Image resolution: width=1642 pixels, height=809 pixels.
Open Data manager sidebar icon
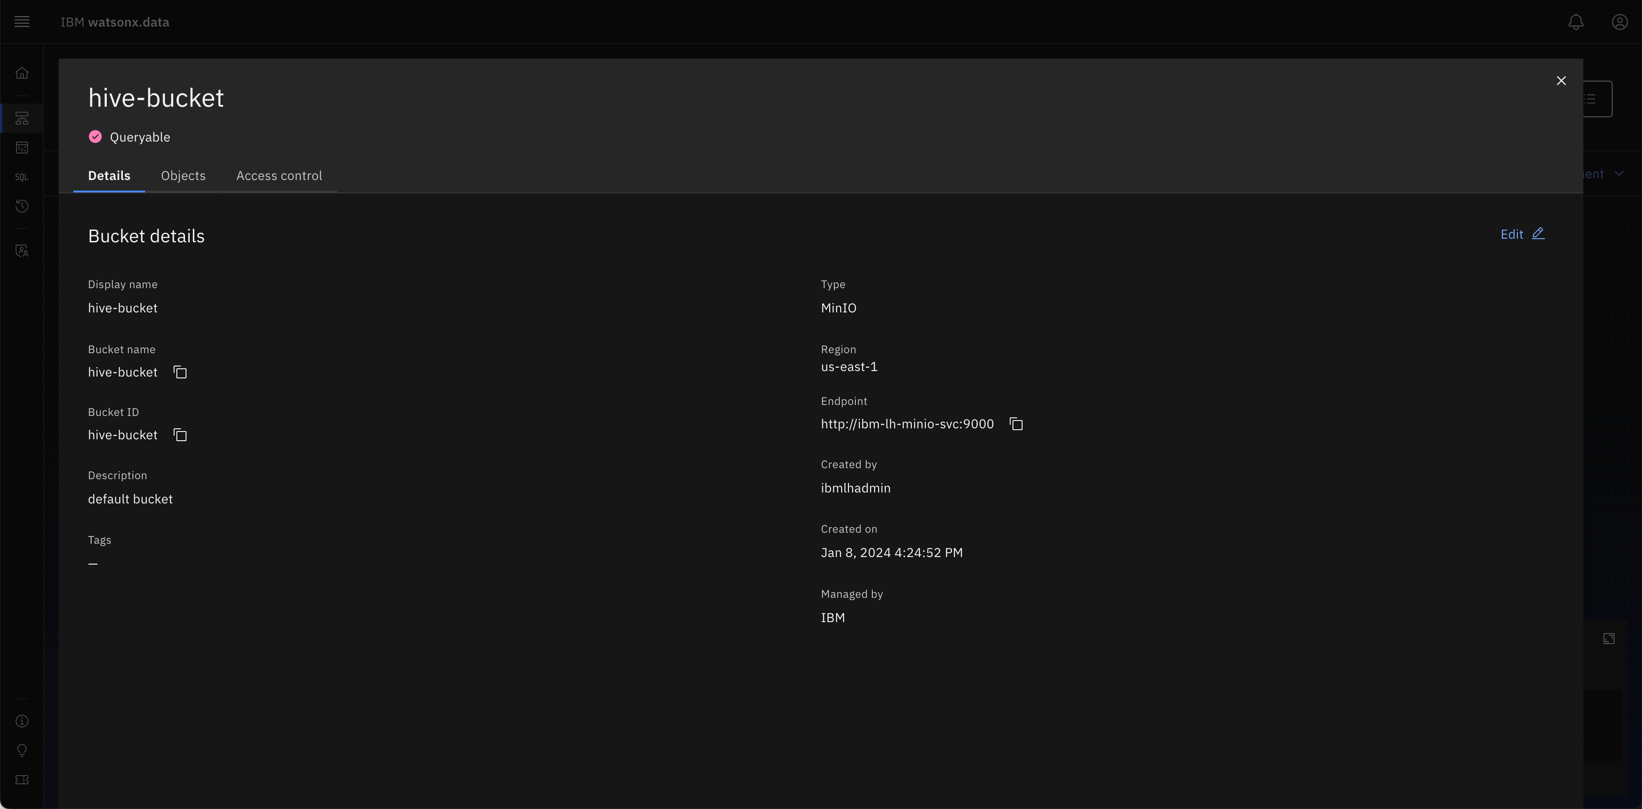click(22, 148)
